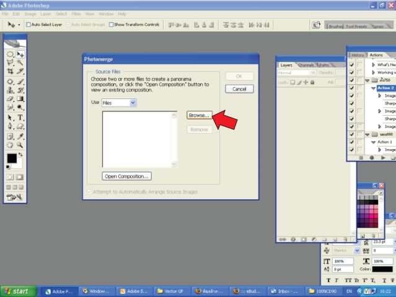Click Cancel in Photomerge dialog

(239, 89)
